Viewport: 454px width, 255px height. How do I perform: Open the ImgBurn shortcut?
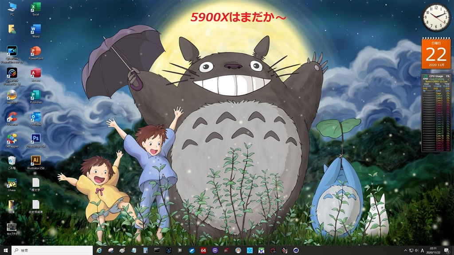[12, 97]
